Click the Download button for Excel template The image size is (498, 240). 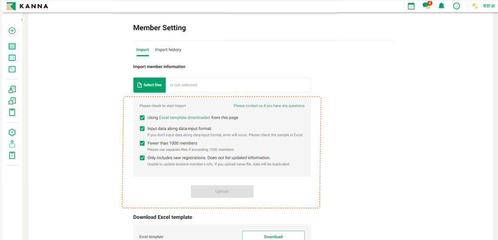273,237
